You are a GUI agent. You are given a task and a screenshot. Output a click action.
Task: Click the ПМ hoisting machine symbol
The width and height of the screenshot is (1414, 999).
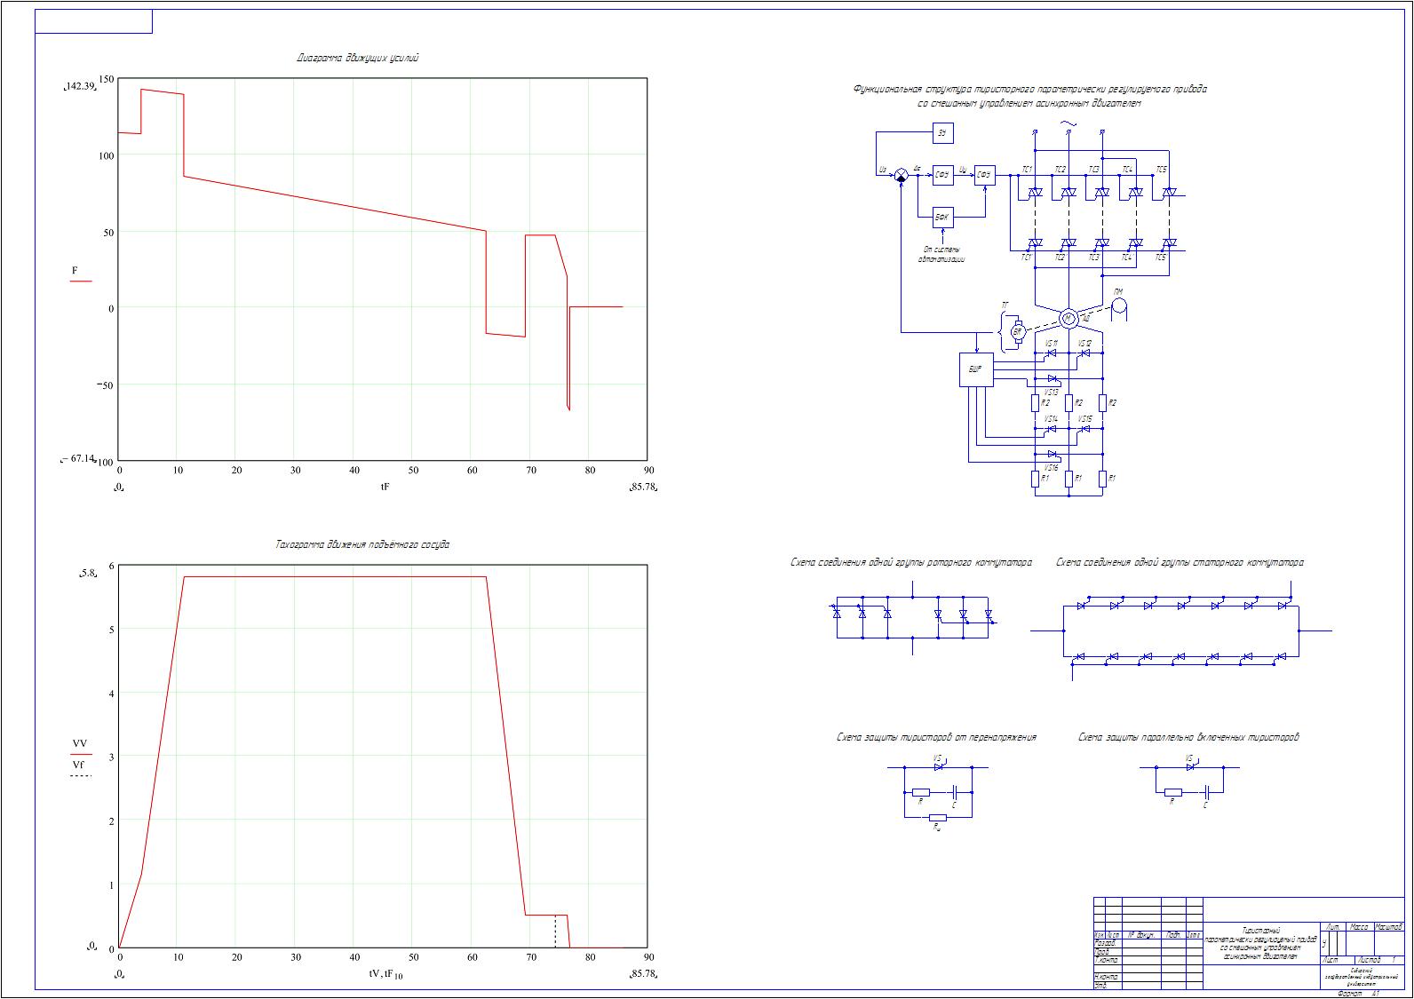pyautogui.click(x=1119, y=310)
